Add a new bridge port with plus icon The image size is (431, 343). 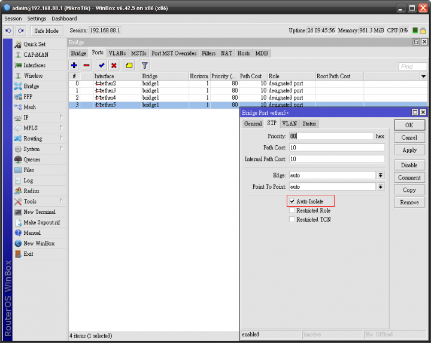tap(74, 65)
